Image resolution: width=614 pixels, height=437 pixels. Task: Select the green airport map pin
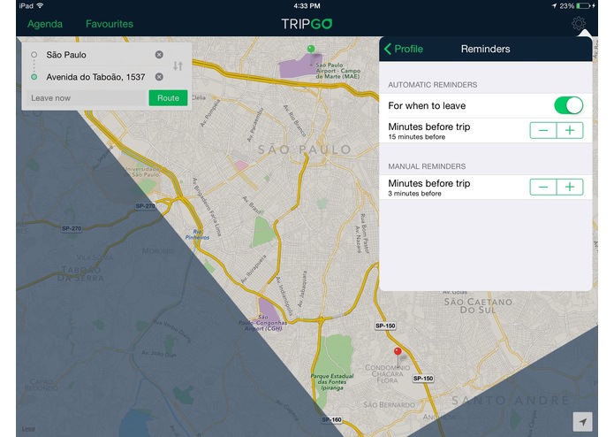tap(311, 50)
